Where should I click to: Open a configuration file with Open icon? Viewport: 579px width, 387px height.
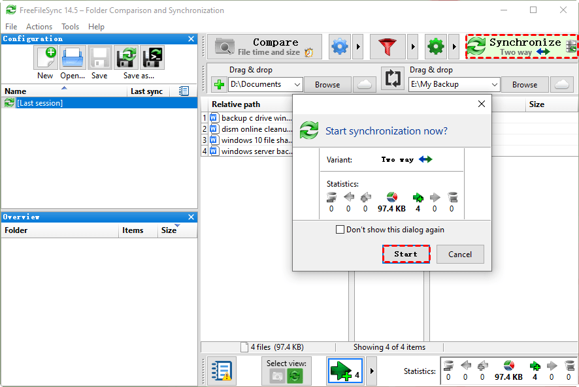pos(73,58)
